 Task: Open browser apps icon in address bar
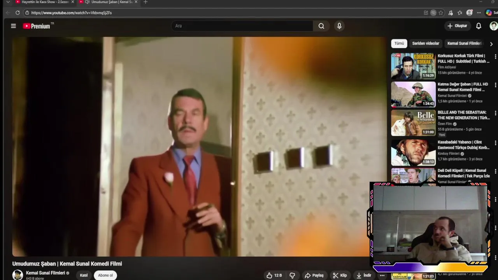[426, 13]
